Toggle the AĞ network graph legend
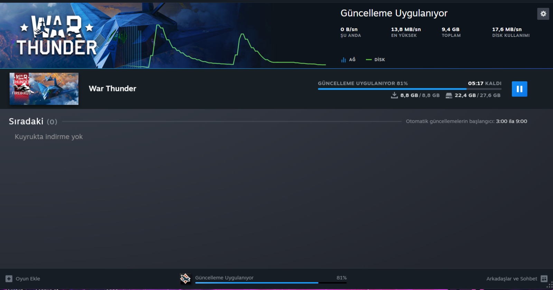The width and height of the screenshot is (553, 290). 348,60
